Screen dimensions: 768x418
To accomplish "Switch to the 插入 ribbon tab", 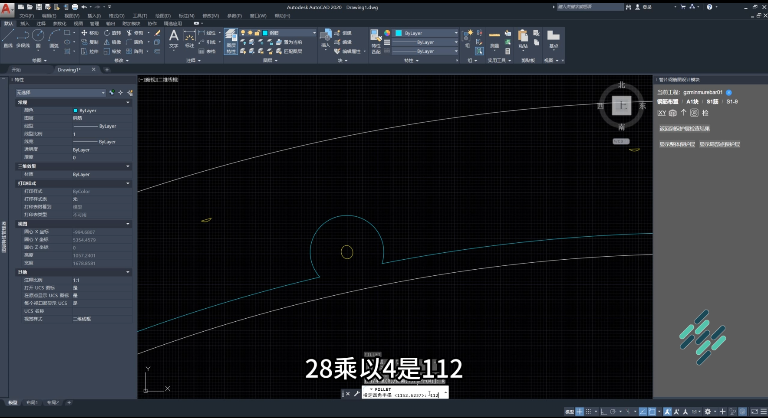I will coord(25,23).
